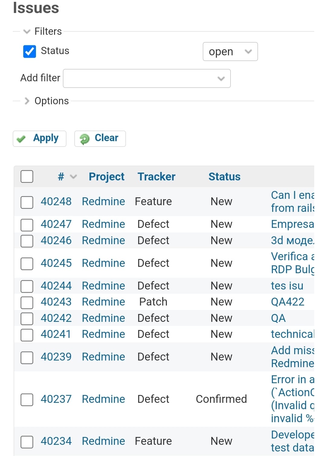Click the chevron next to Filters label
This screenshot has height=456, width=326.
(x=27, y=31)
